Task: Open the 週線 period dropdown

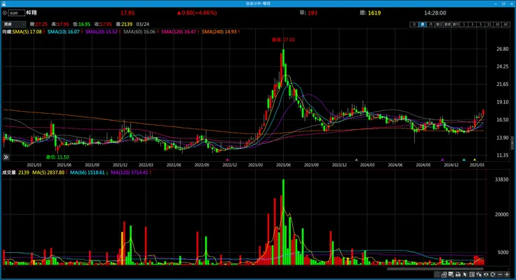Action: pyautogui.click(x=14, y=24)
